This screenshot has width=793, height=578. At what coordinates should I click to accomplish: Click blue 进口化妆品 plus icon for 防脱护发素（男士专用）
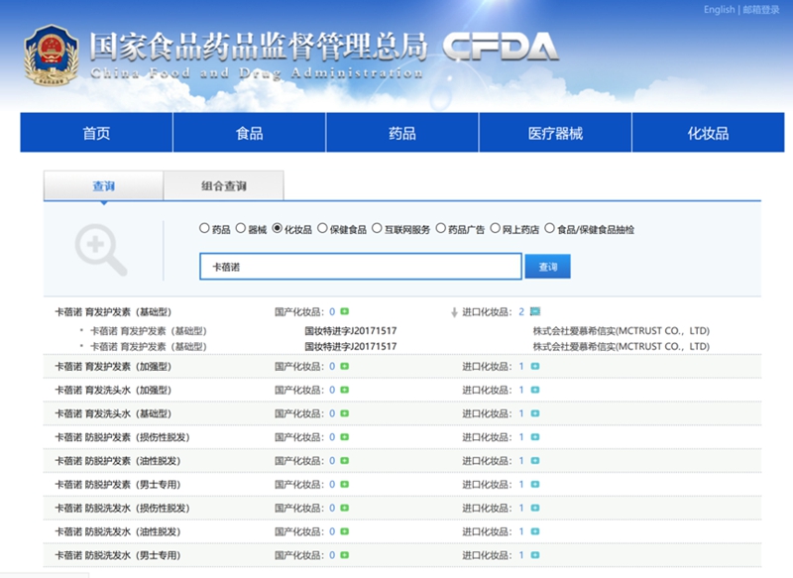535,484
